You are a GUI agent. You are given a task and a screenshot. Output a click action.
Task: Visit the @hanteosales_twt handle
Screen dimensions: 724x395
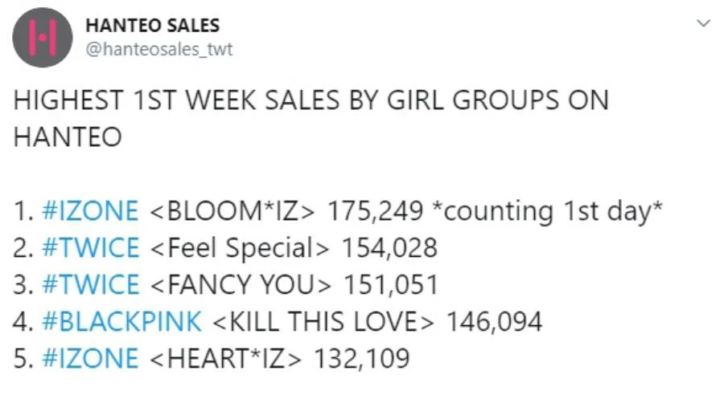pyautogui.click(x=159, y=49)
